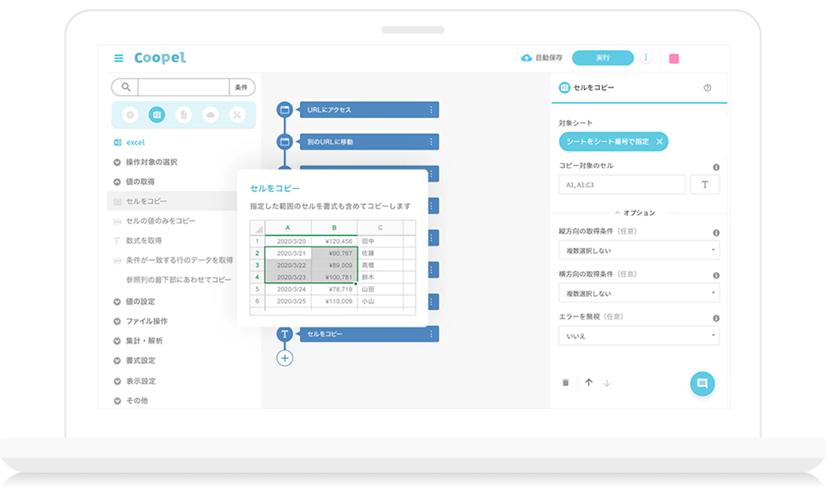Open the 縦方向の取得条件 dropdown

point(639,250)
